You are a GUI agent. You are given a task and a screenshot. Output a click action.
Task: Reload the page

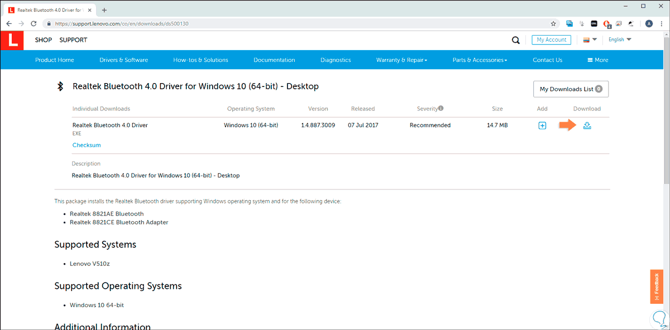33,24
